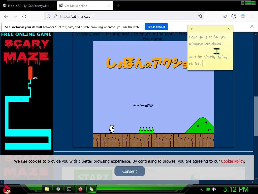Viewport: 258px width, 194px height.
Task: Go back with the browser back arrow
Action: coord(6,16)
